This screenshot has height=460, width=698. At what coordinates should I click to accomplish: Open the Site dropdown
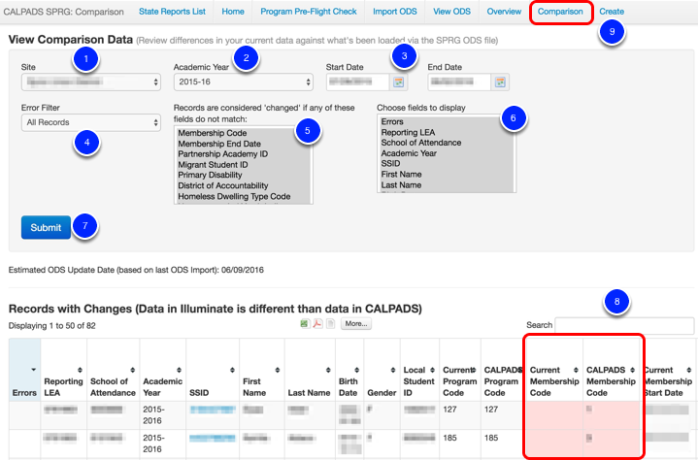point(91,82)
